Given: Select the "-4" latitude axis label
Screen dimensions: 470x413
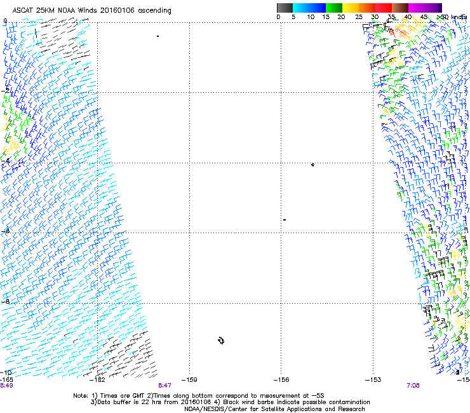Looking at the screenshot, I should click(5, 161).
